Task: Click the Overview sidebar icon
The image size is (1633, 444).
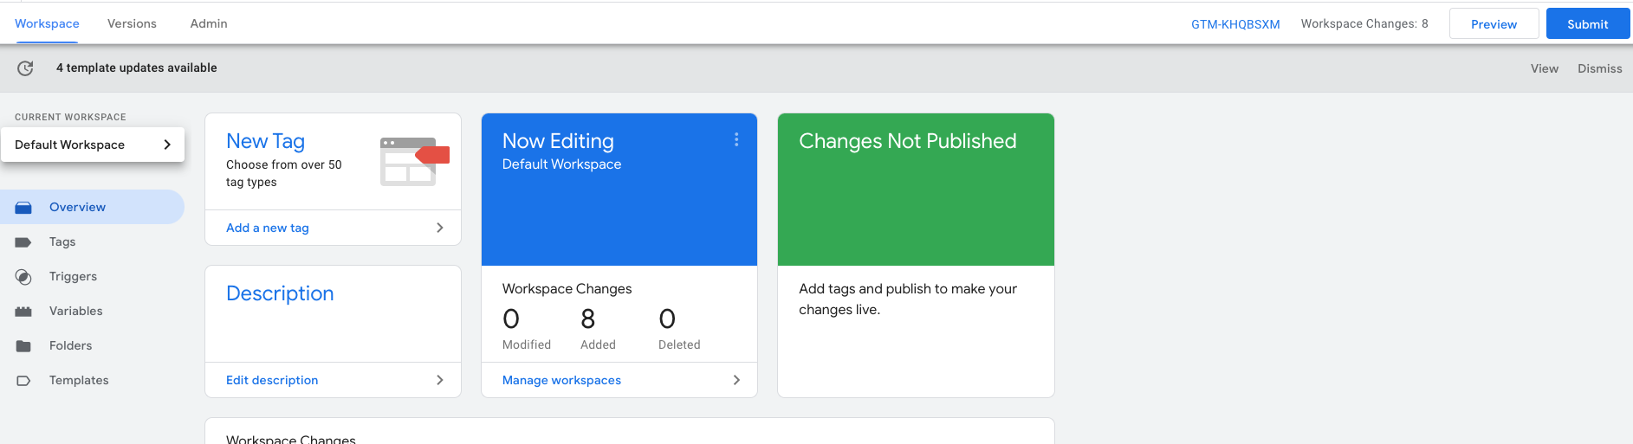Action: [23, 208]
